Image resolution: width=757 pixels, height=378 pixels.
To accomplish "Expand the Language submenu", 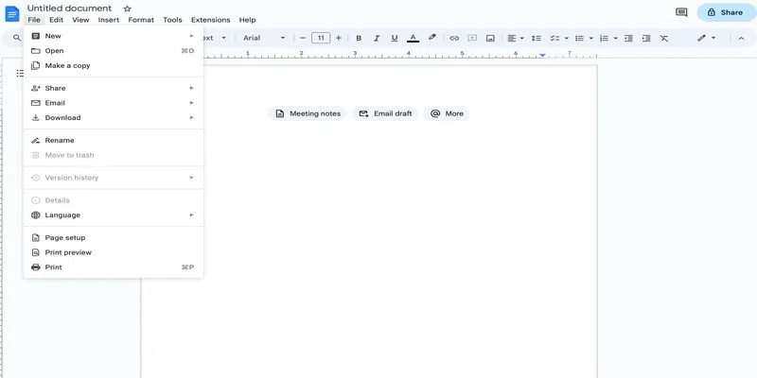I will [113, 215].
